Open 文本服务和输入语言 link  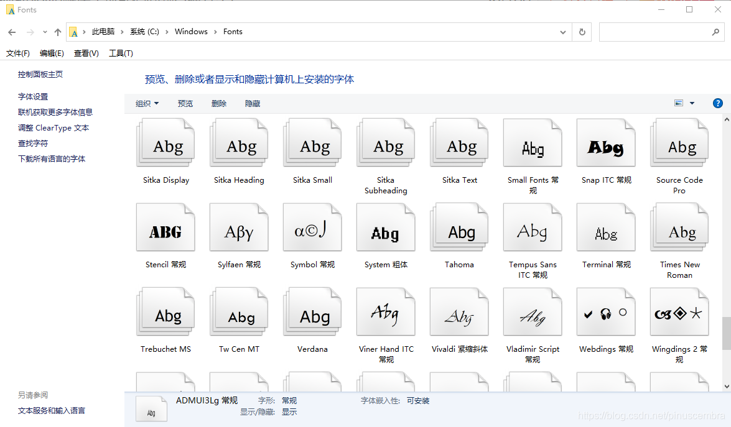pyautogui.click(x=52, y=411)
